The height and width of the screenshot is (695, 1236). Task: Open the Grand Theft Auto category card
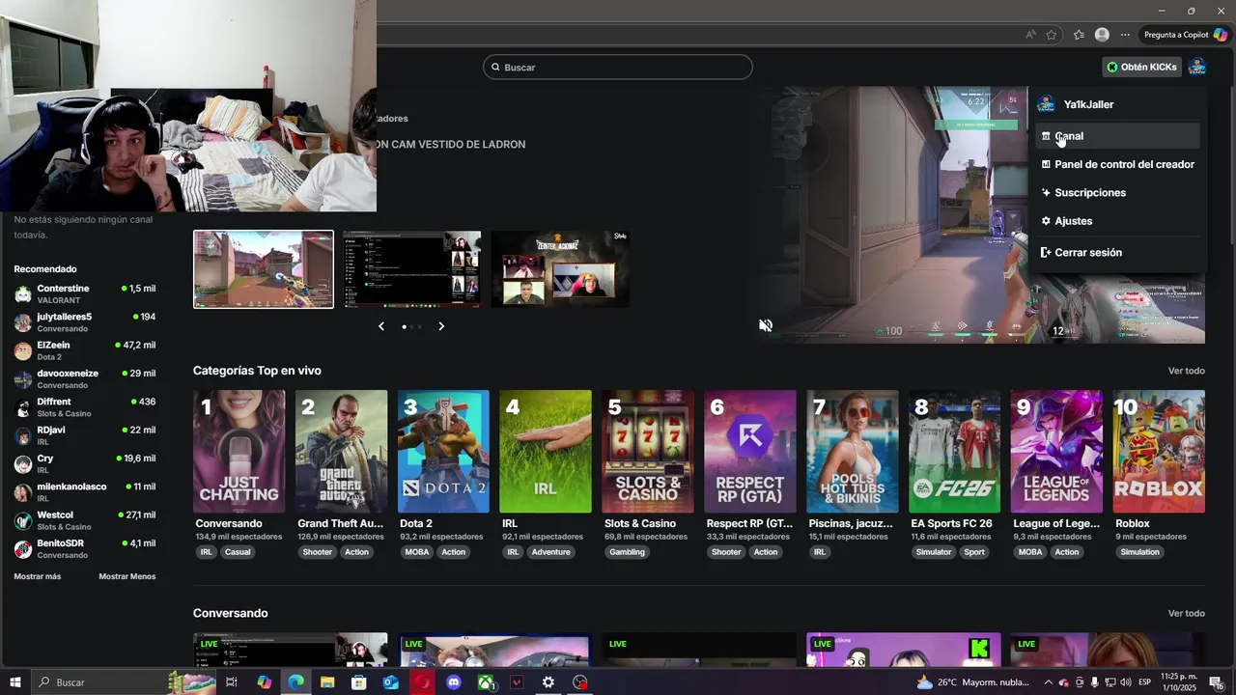(341, 452)
